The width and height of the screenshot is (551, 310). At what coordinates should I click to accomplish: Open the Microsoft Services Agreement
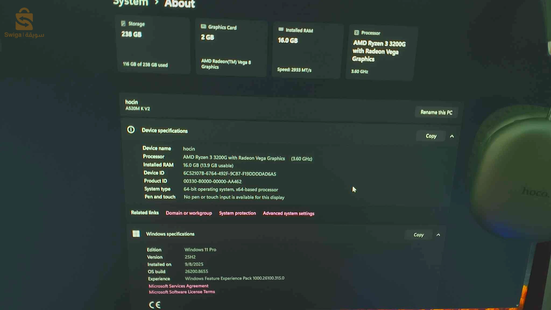(x=179, y=286)
